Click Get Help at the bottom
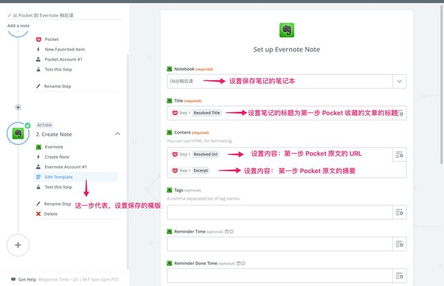Screen dimensions: 444x286 pos(27,279)
